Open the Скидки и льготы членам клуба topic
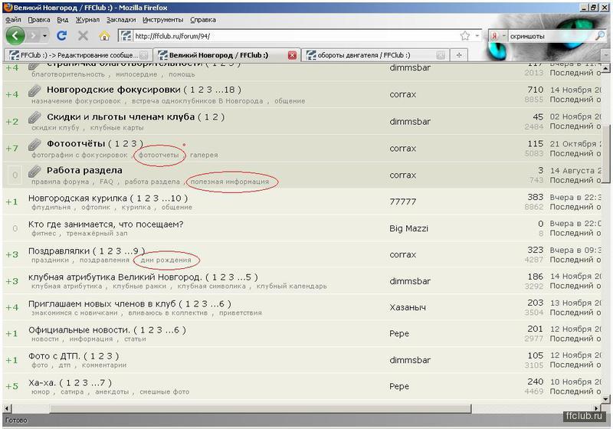Image resolution: width=613 pixels, height=429 pixels. click(120, 116)
